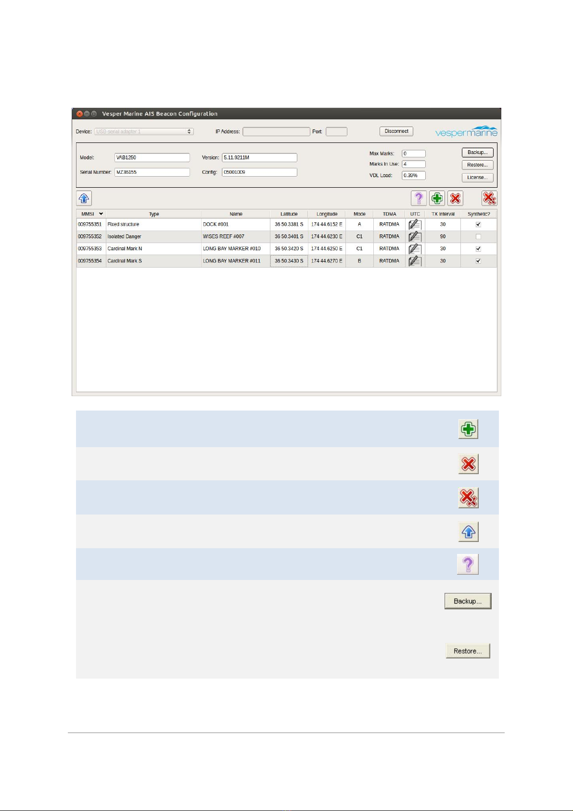Uncheck Synthetic for DOCK #001
Image resolution: width=573 pixels, height=811 pixels.
(478, 224)
